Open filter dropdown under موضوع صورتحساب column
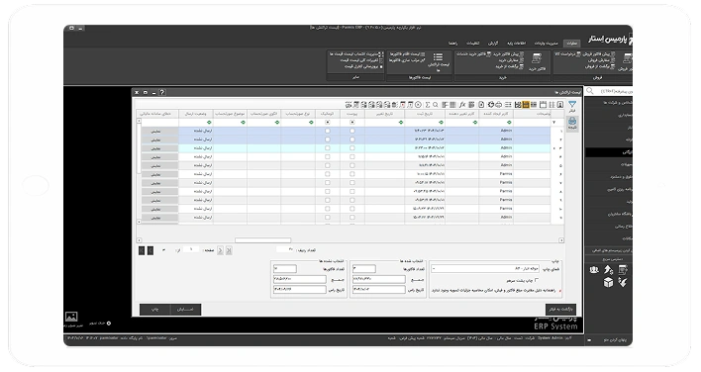The height and width of the screenshot is (372, 701). tap(244, 123)
